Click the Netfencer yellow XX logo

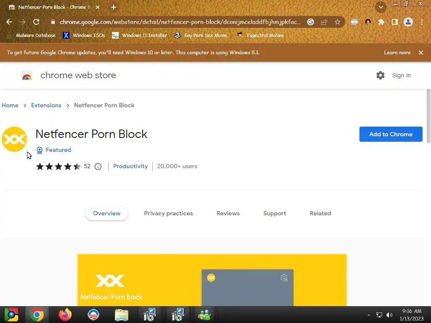pos(14,139)
